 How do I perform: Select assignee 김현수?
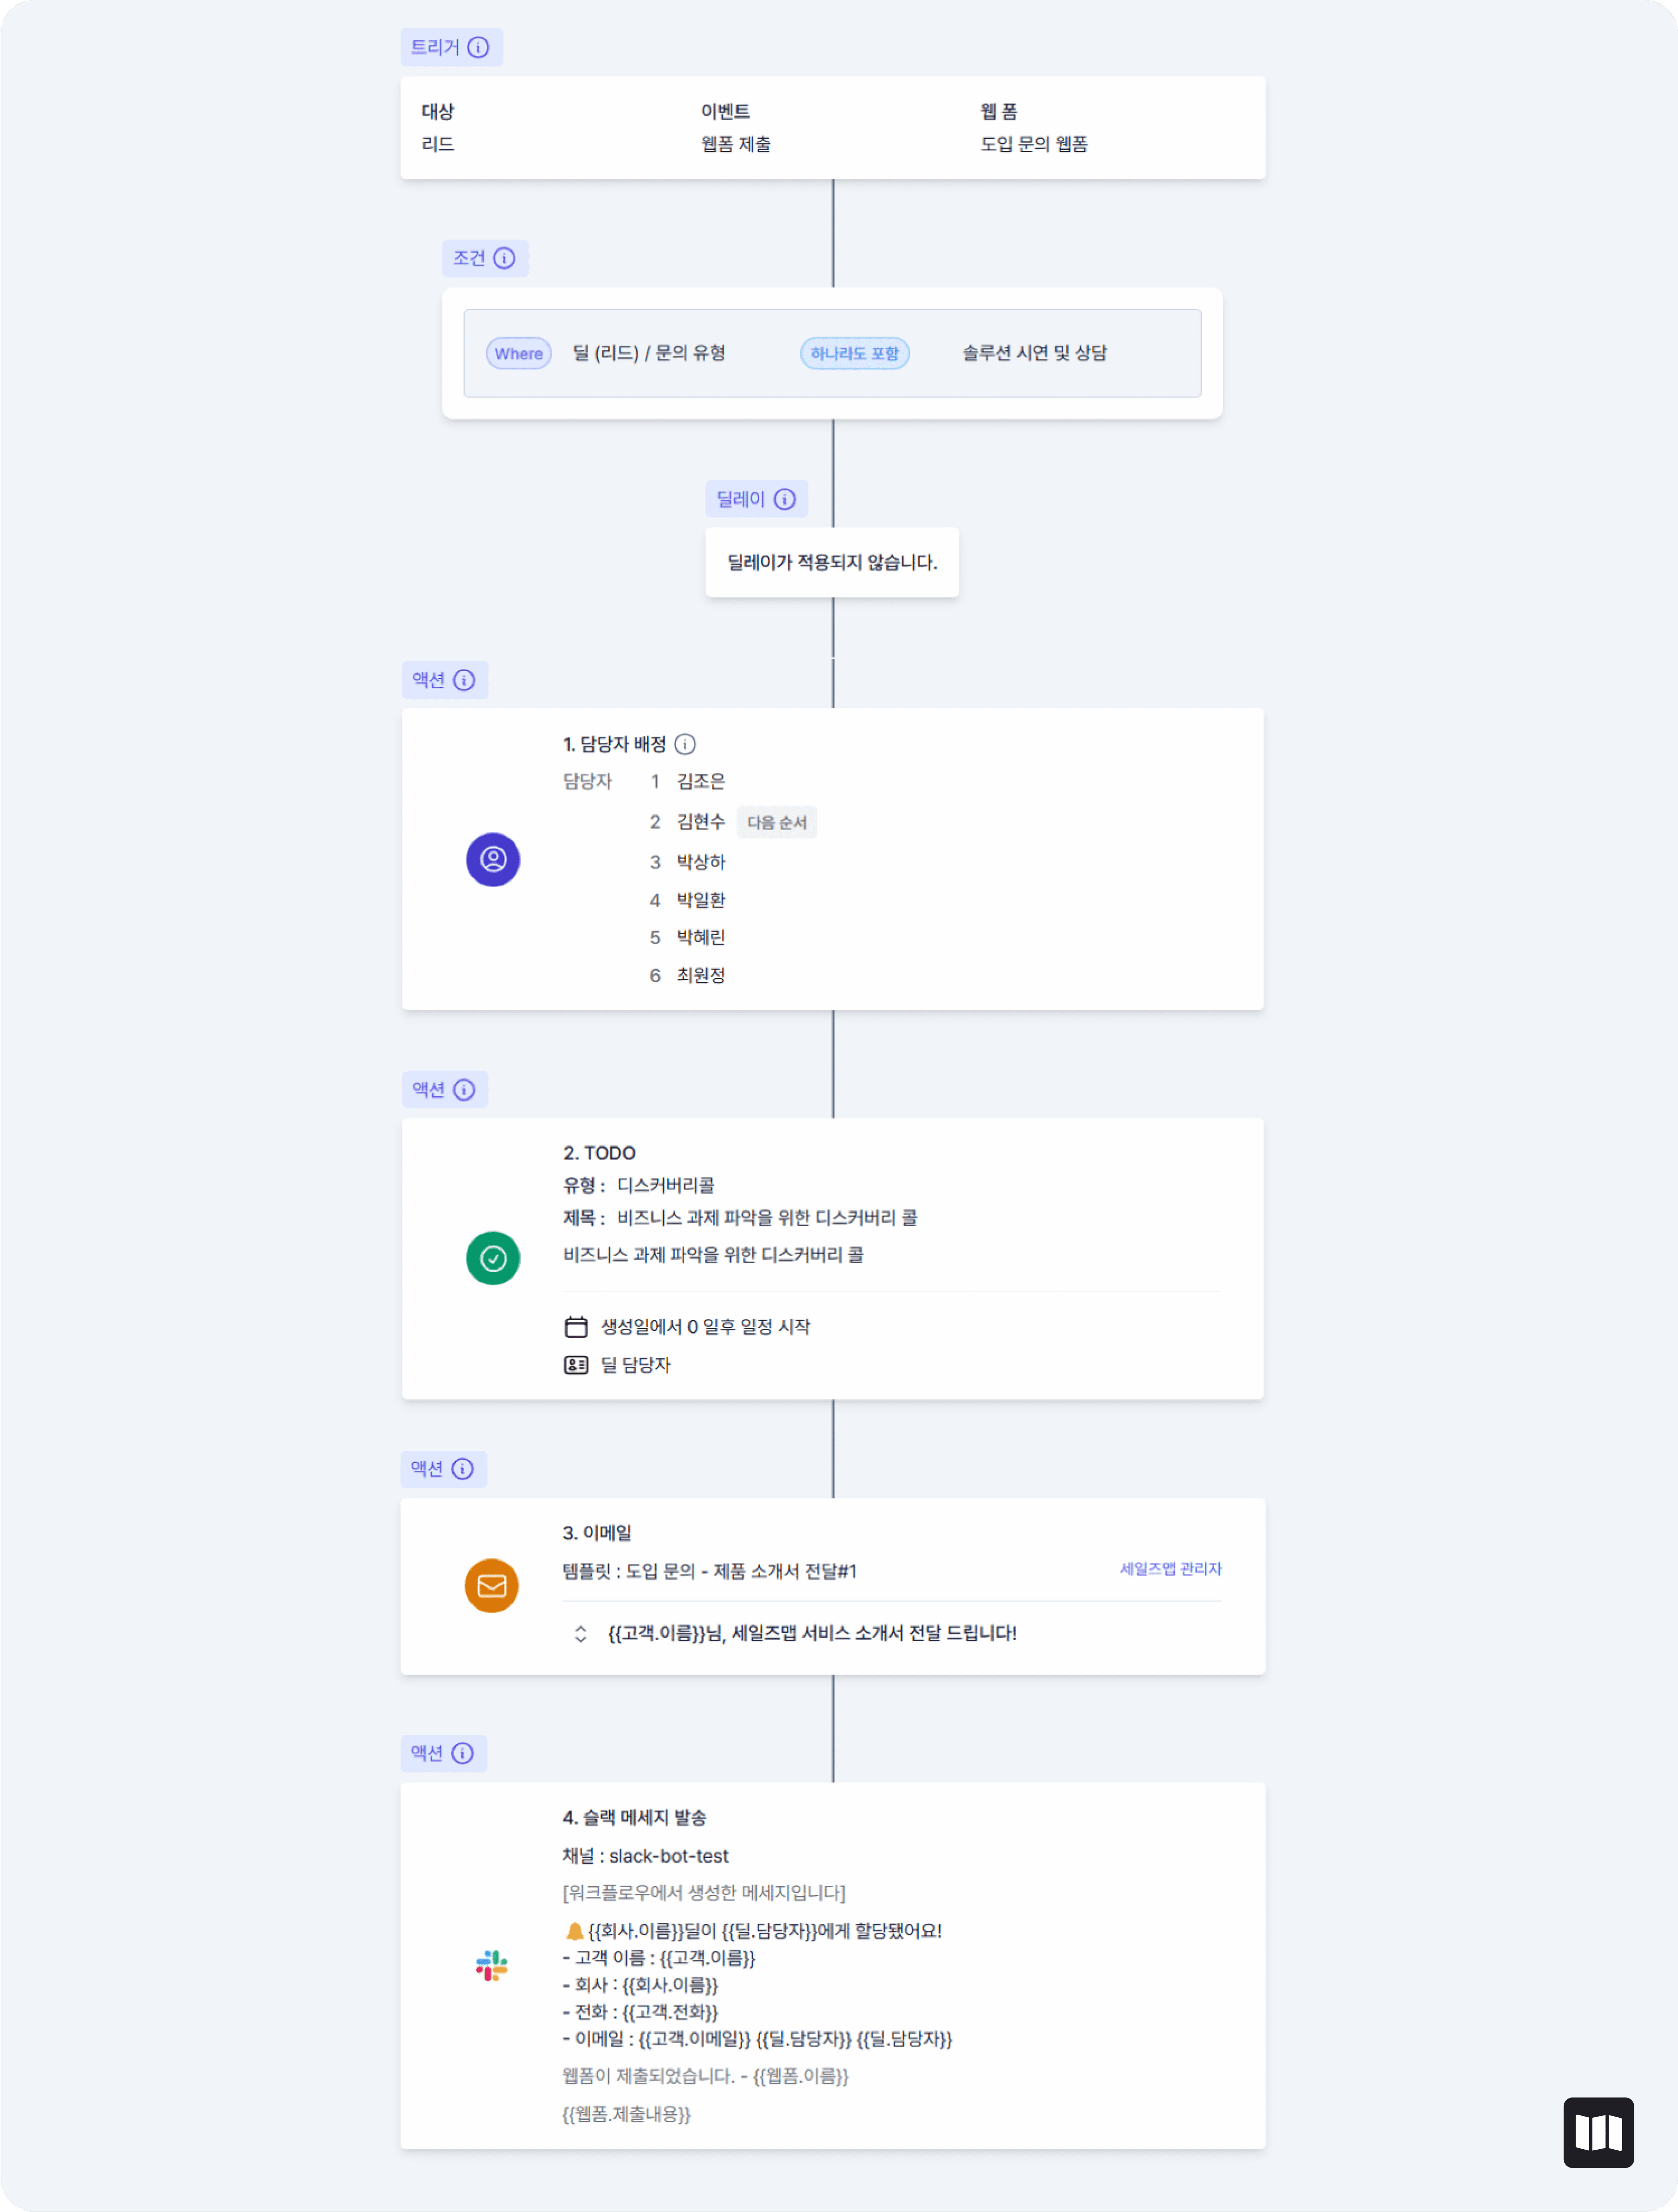pos(701,822)
